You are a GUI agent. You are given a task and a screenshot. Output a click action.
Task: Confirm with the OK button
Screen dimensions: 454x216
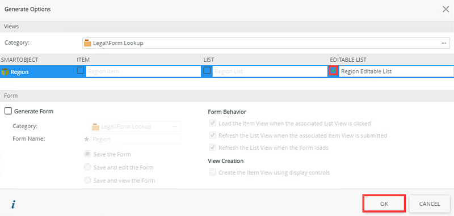384,204
